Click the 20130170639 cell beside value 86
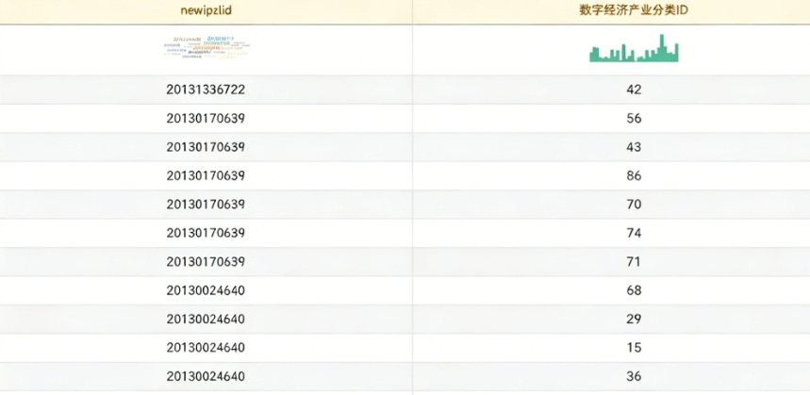 point(206,175)
